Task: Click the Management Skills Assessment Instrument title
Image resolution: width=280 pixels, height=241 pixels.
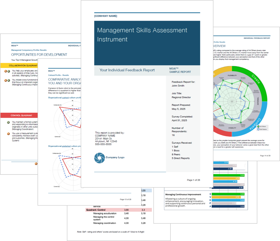Action: pos(142,34)
